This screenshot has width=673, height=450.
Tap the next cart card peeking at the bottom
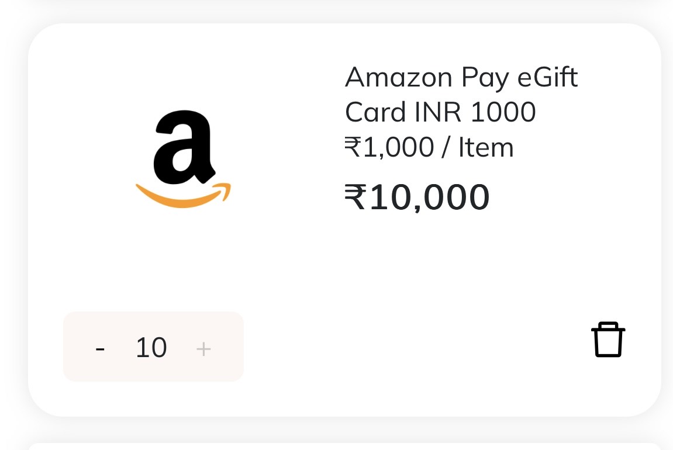(x=344, y=446)
